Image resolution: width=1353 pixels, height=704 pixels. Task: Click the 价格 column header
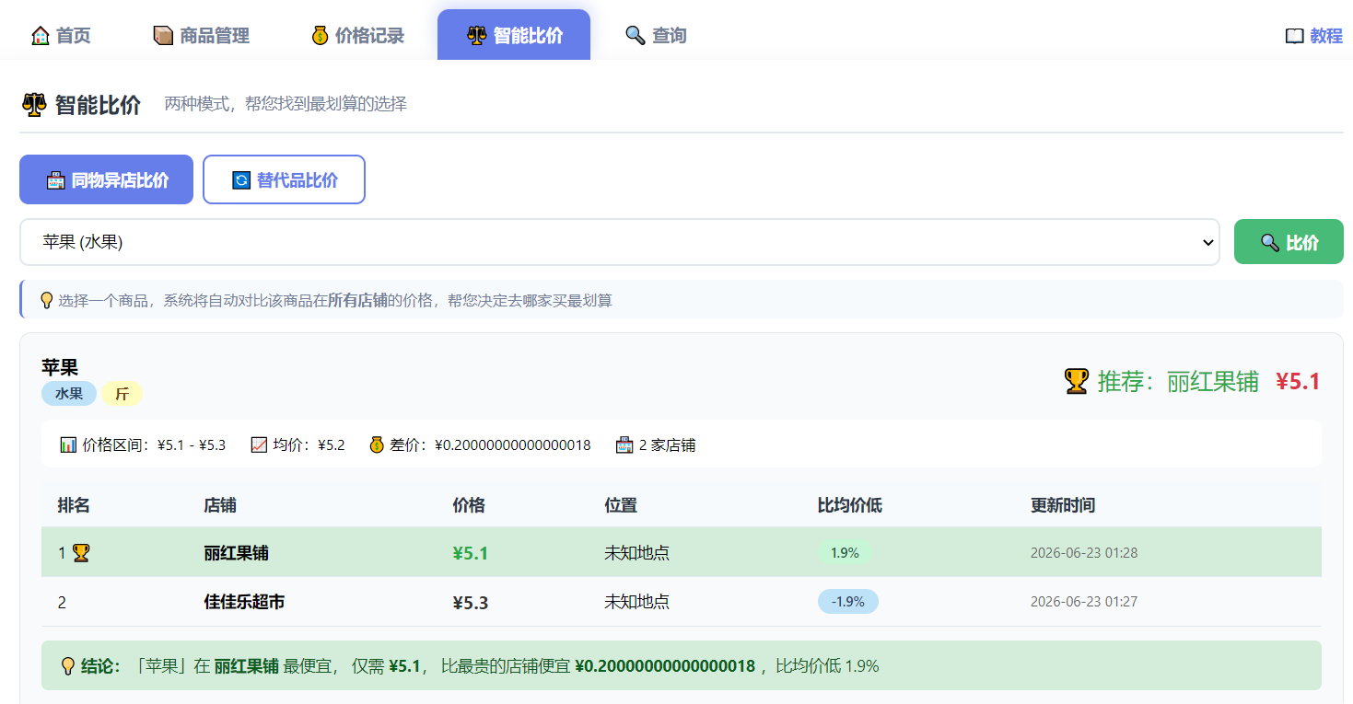469,505
